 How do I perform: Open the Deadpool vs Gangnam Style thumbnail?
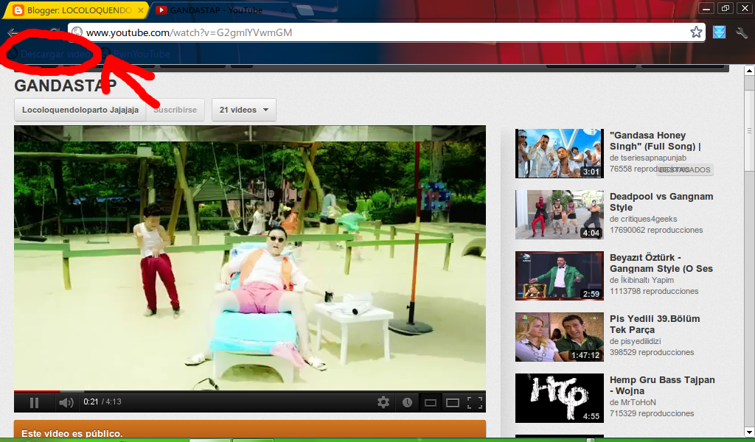(559, 214)
